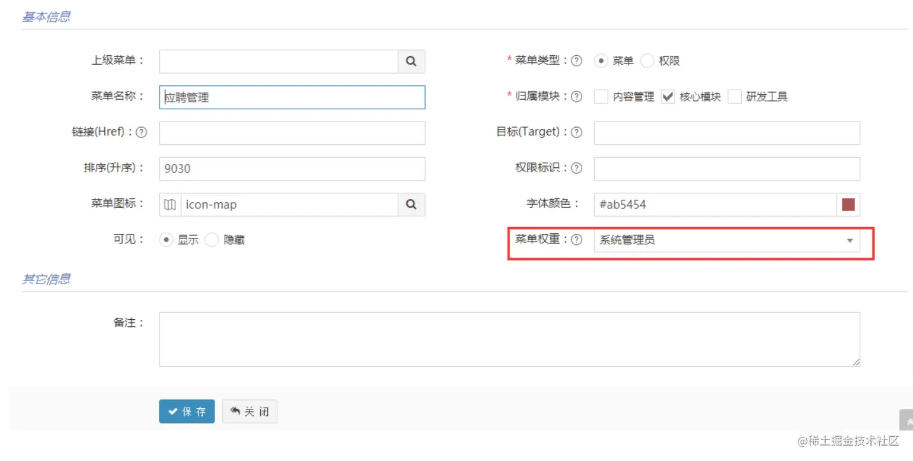This screenshot has height=461, width=913.
Task: Click the 权限标识 input field
Action: click(727, 169)
